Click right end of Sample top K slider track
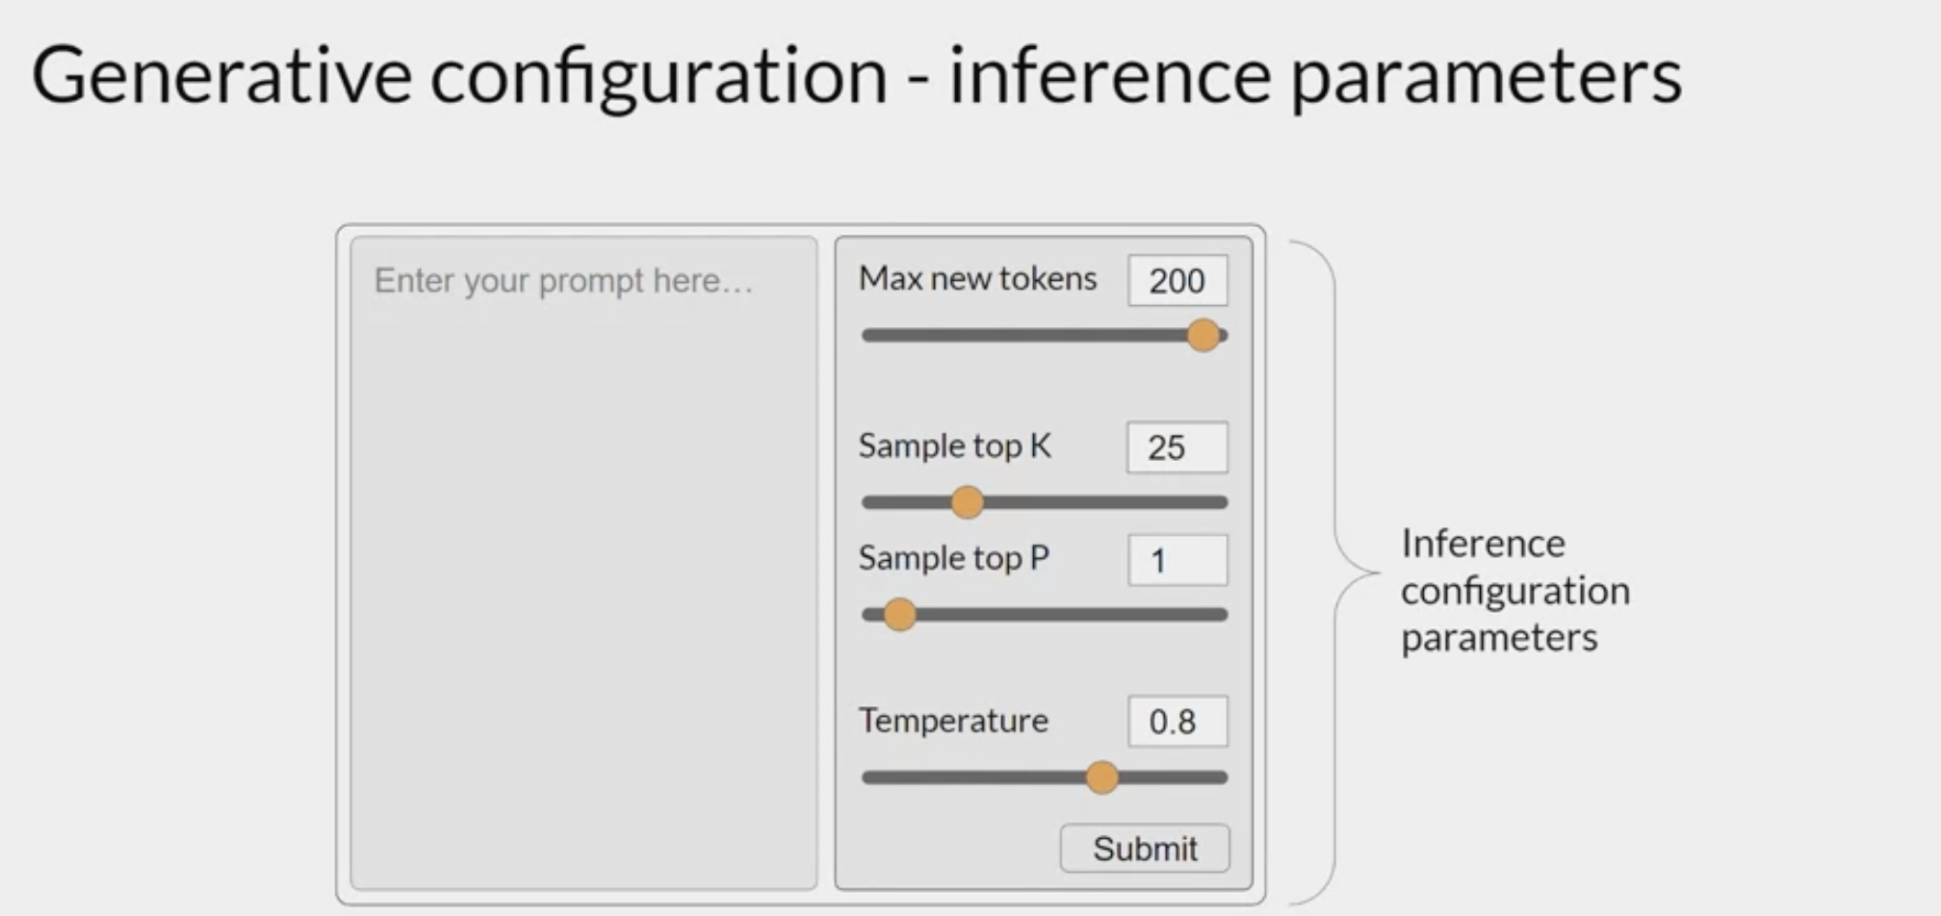Image resolution: width=1941 pixels, height=916 pixels. tap(1219, 502)
